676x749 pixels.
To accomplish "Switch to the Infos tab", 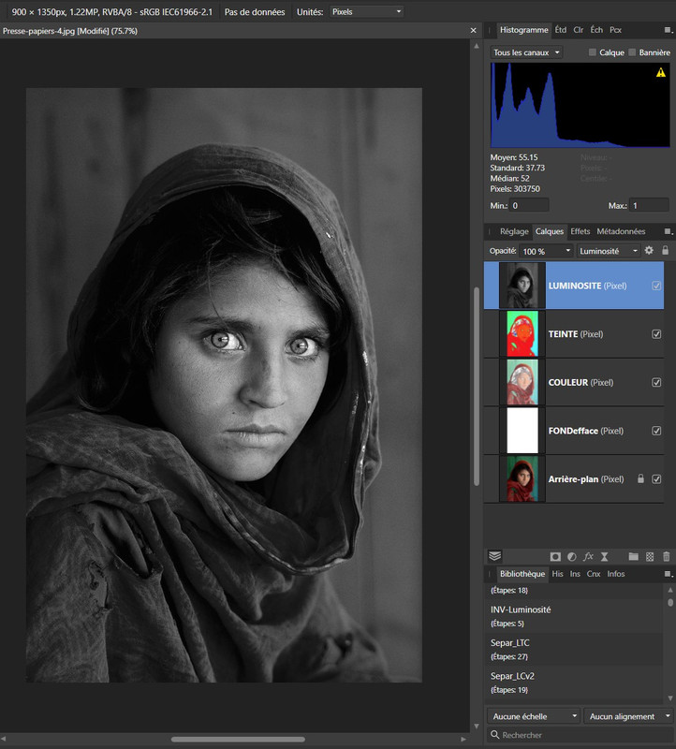I will click(x=616, y=574).
